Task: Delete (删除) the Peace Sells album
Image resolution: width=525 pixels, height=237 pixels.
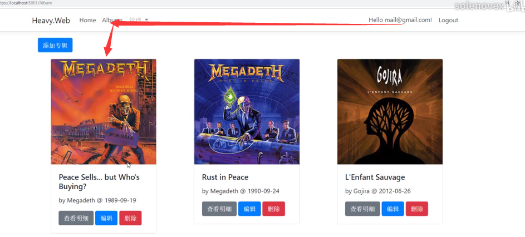Action: [x=130, y=218]
